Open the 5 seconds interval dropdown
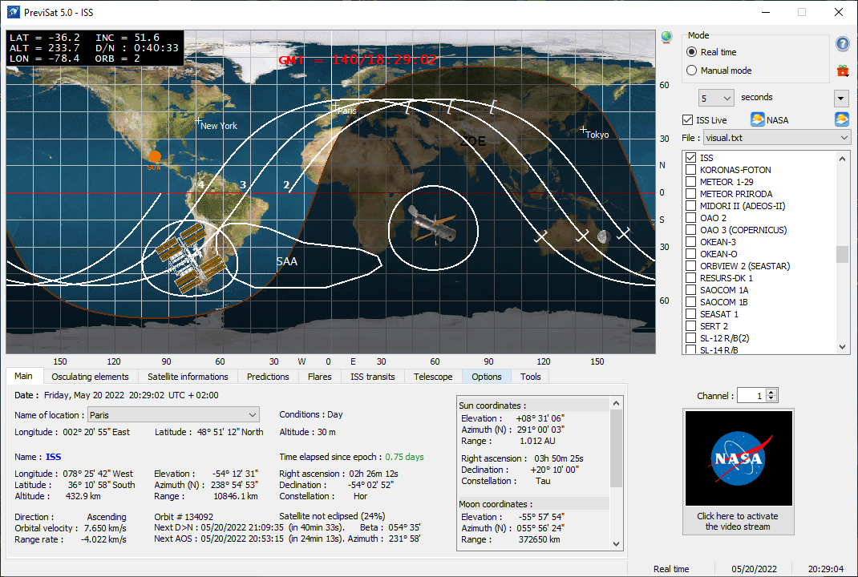Image resolution: width=858 pixels, height=577 pixels. (x=716, y=98)
